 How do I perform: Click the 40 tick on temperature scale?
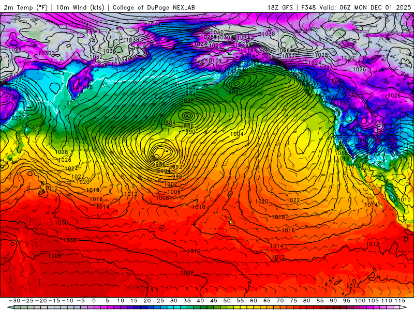[x=200, y=301]
